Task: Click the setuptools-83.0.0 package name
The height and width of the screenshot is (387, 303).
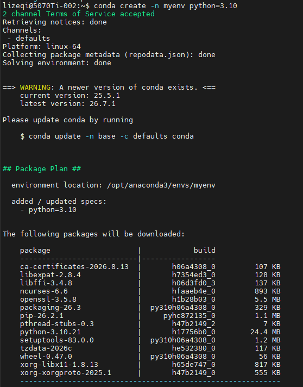Action: click(x=57, y=340)
